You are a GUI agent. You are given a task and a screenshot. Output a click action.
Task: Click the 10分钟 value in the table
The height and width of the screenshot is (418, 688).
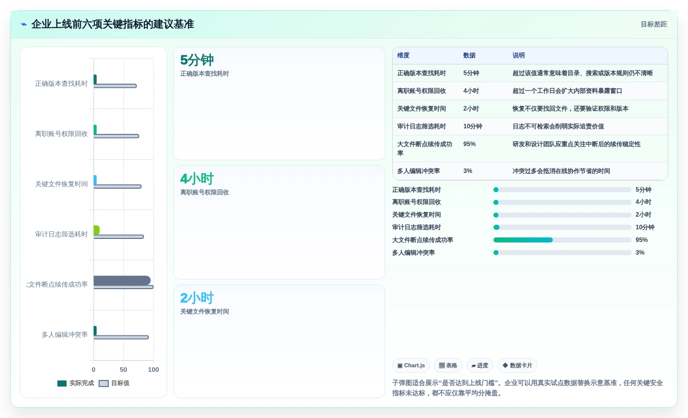[473, 127]
